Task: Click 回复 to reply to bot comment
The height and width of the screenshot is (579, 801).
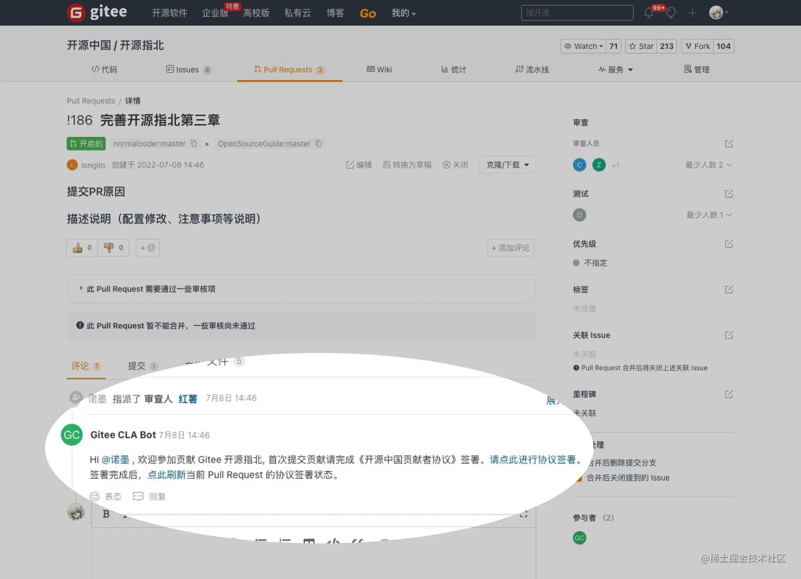Action: tap(149, 496)
